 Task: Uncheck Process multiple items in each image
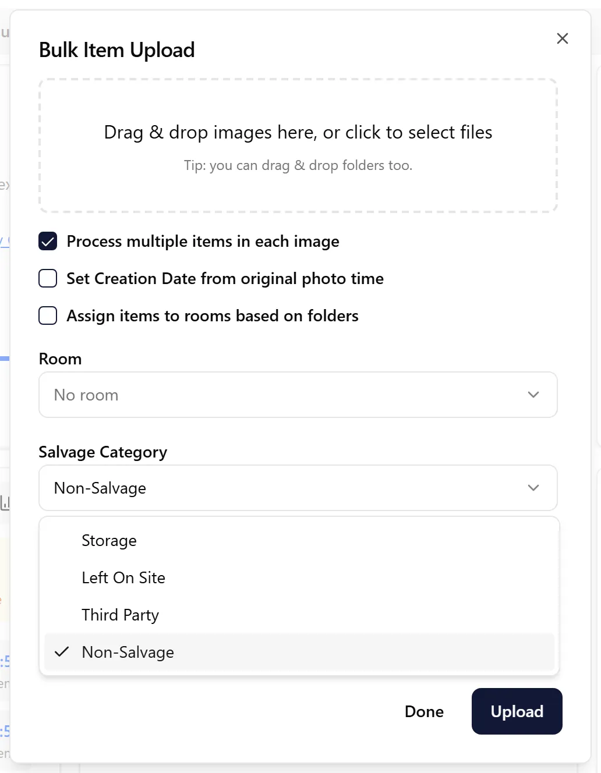pos(48,241)
